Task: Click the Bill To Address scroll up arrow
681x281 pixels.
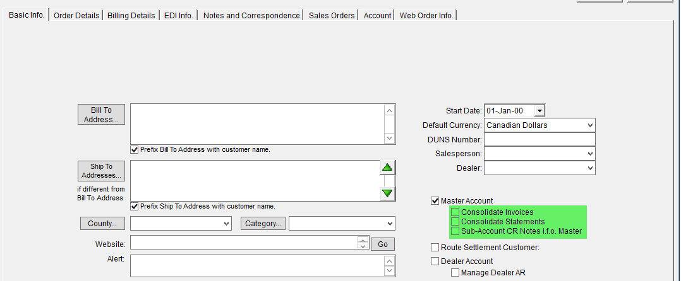Action: click(389, 110)
